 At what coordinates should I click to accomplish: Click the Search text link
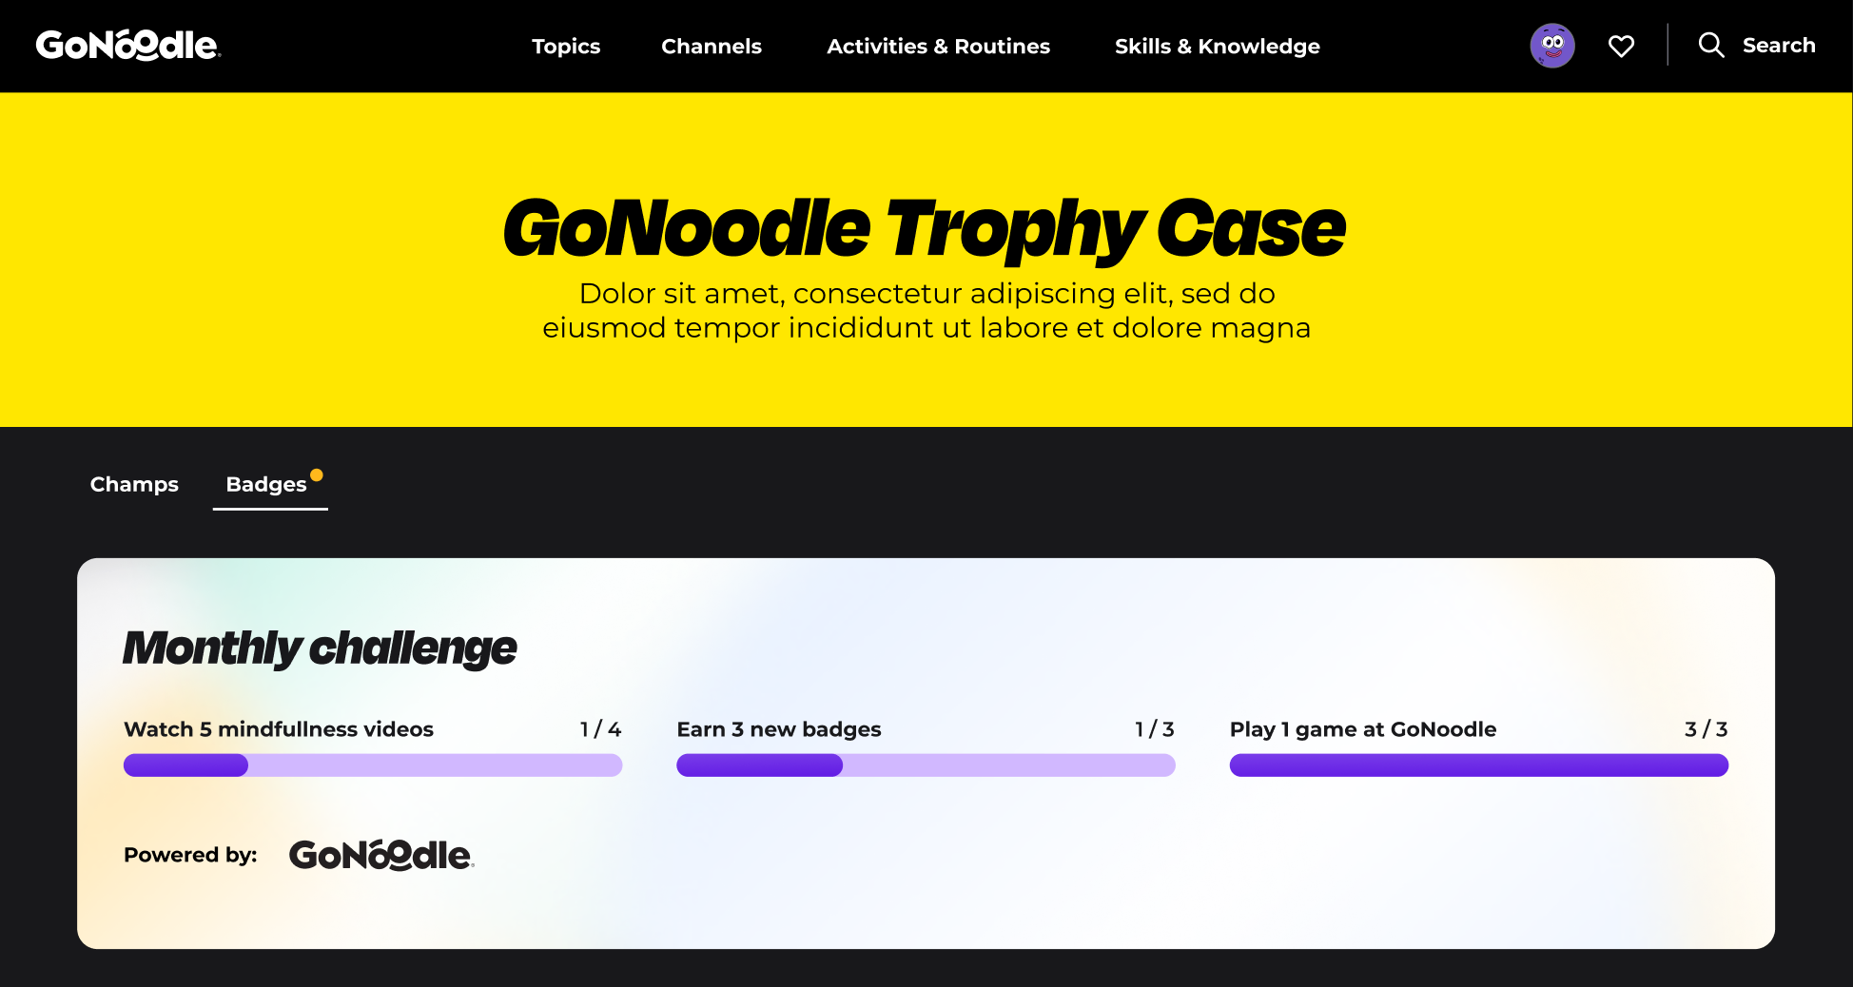coord(1779,46)
